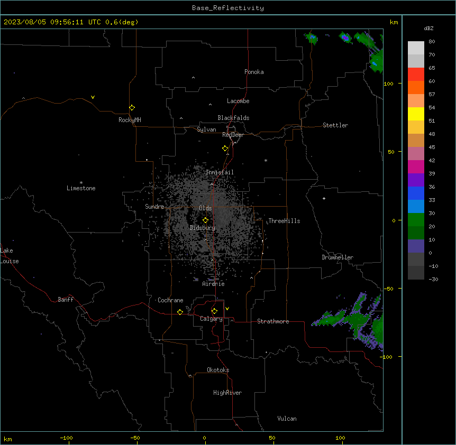Image resolution: width=456 pixels, height=445 pixels.
Task: Click the HighRiver town label
Action: coord(227,393)
